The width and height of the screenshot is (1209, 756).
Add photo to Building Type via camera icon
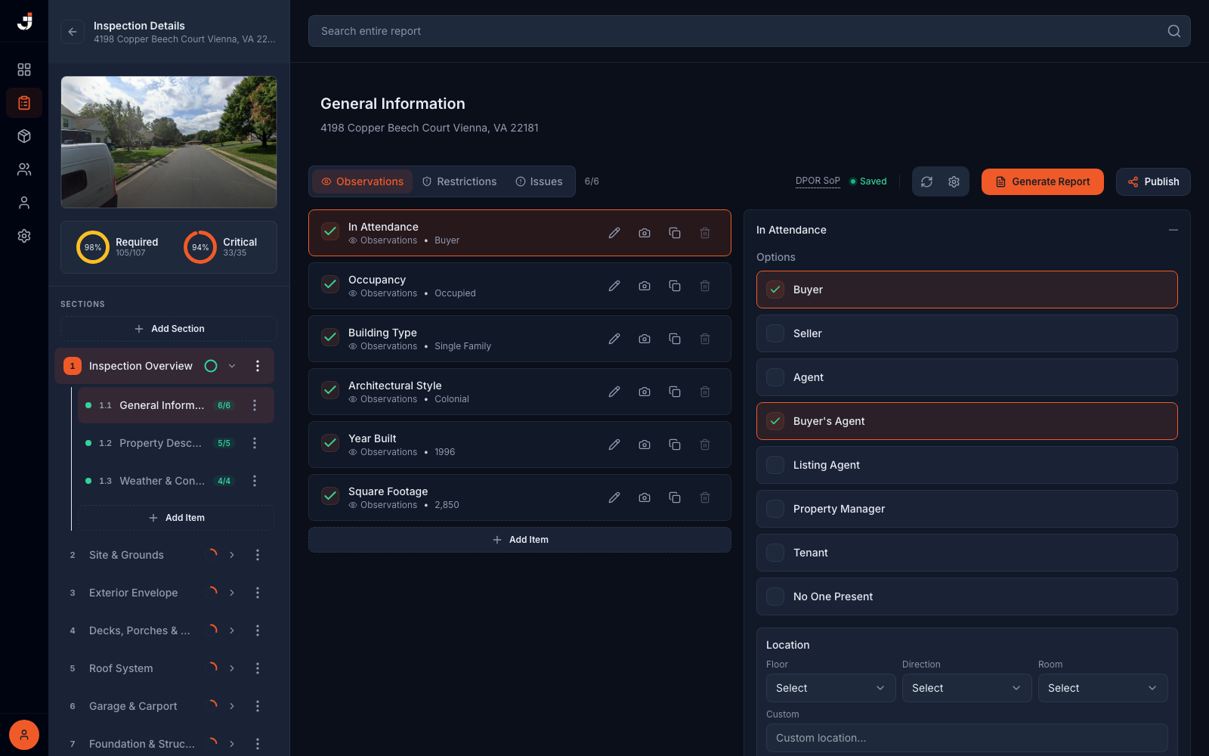click(x=645, y=339)
